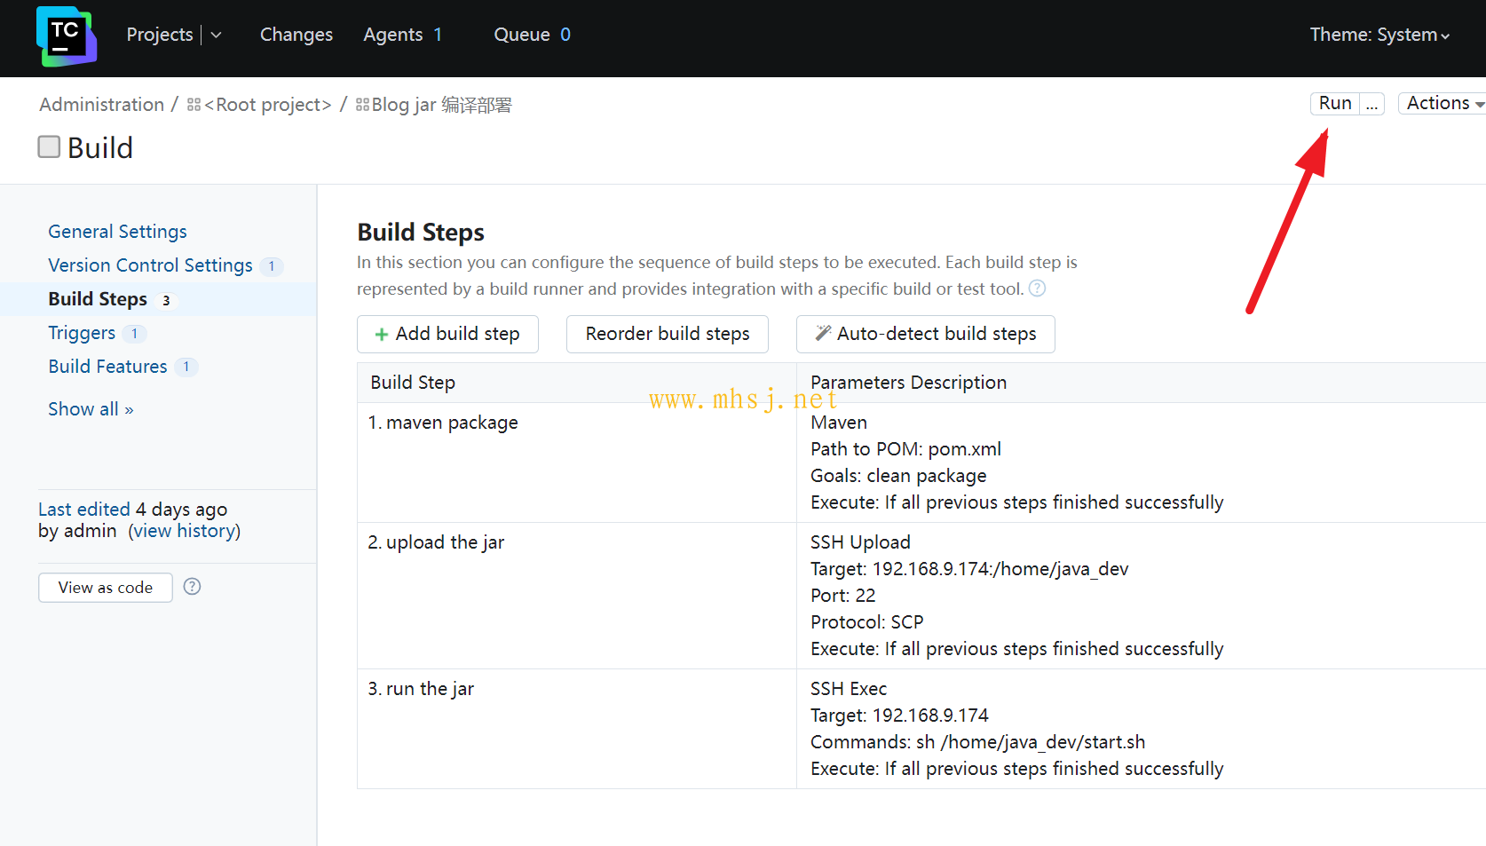The height and width of the screenshot is (846, 1486).
Task: Open custom run options ellipsis button
Action: point(1372,104)
